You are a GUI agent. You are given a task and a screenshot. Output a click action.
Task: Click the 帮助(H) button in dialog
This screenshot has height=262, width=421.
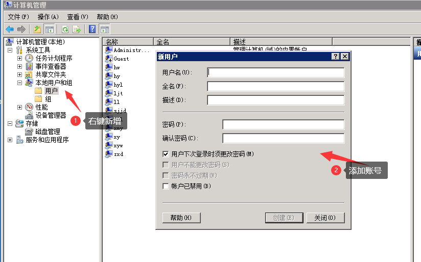pyautogui.click(x=181, y=218)
